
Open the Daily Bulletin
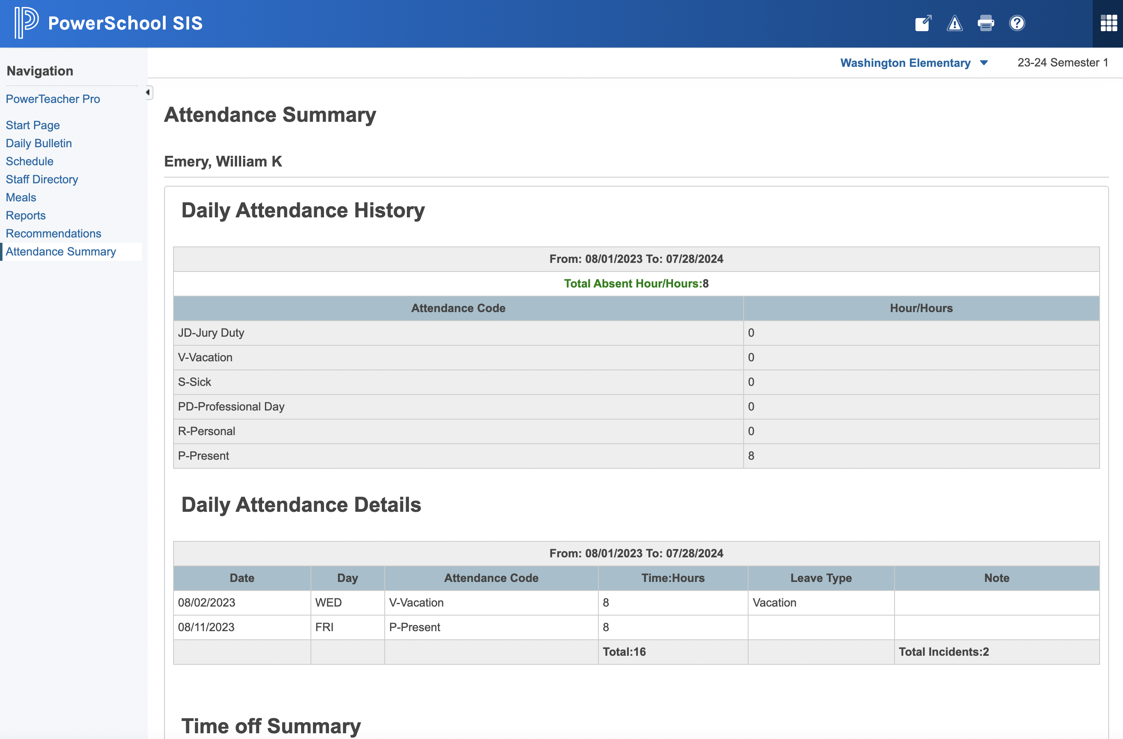[39, 143]
